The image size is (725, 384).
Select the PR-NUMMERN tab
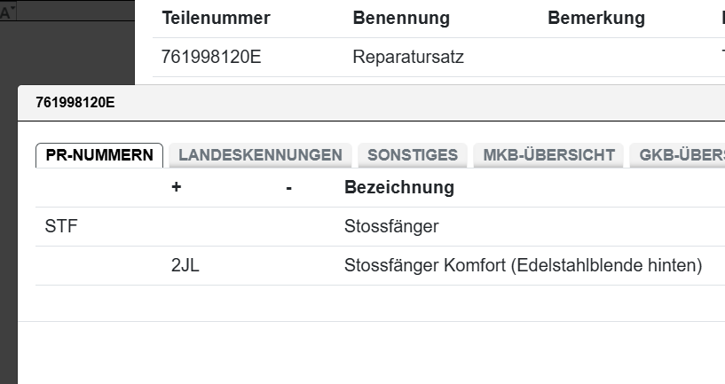(x=99, y=155)
